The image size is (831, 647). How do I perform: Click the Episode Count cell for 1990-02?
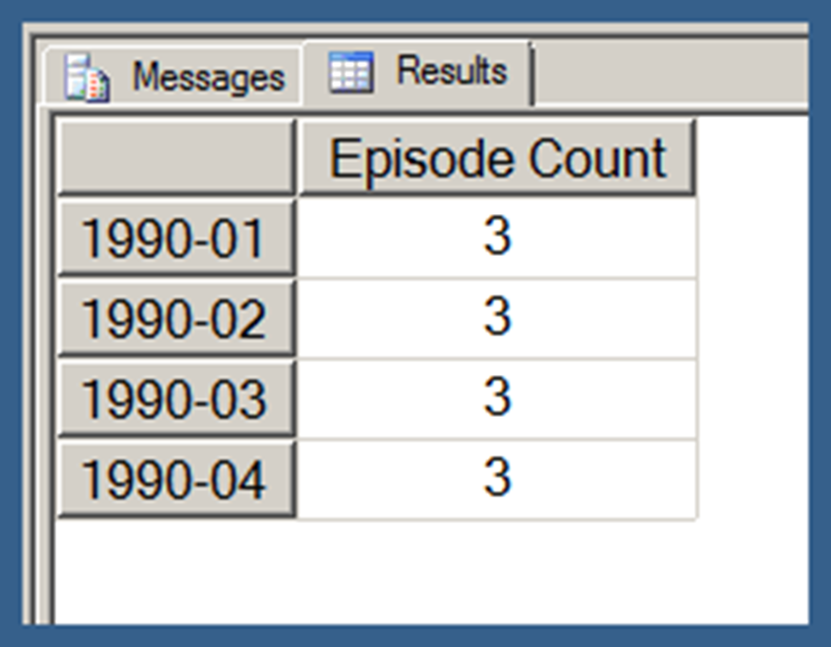click(x=497, y=318)
